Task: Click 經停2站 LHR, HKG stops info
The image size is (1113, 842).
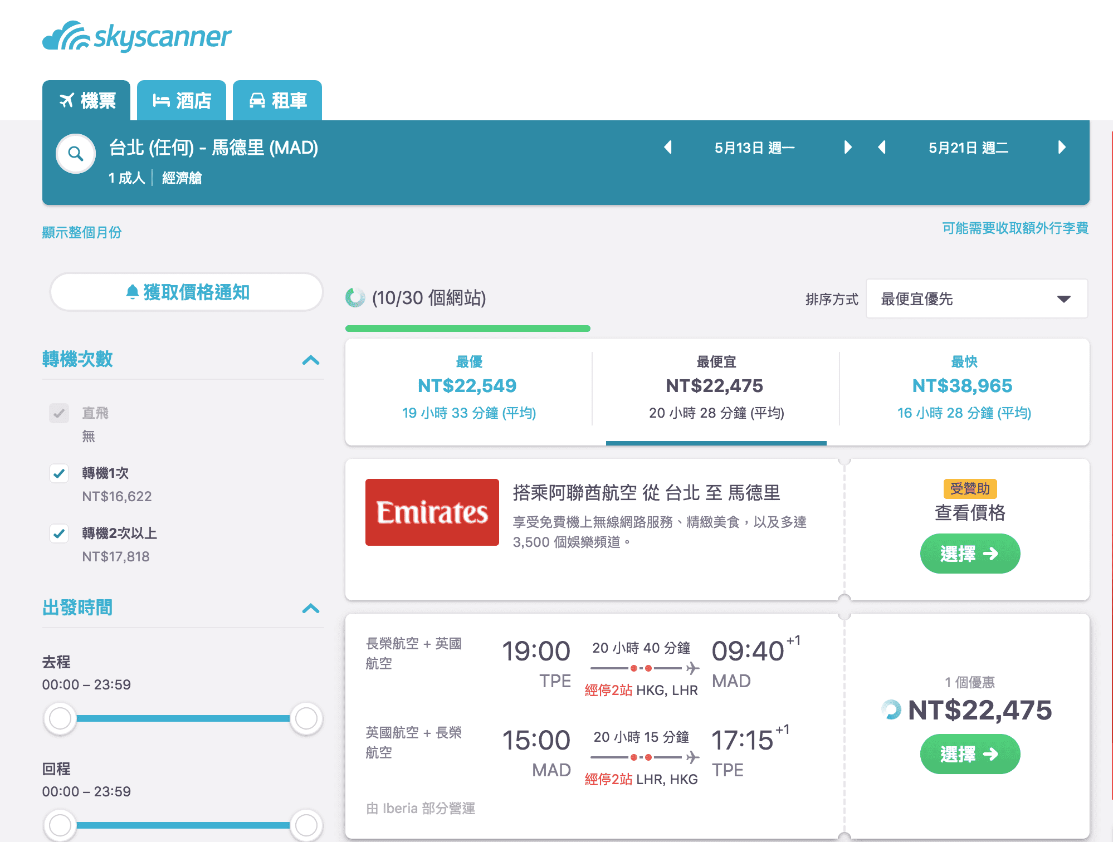Action: click(641, 779)
